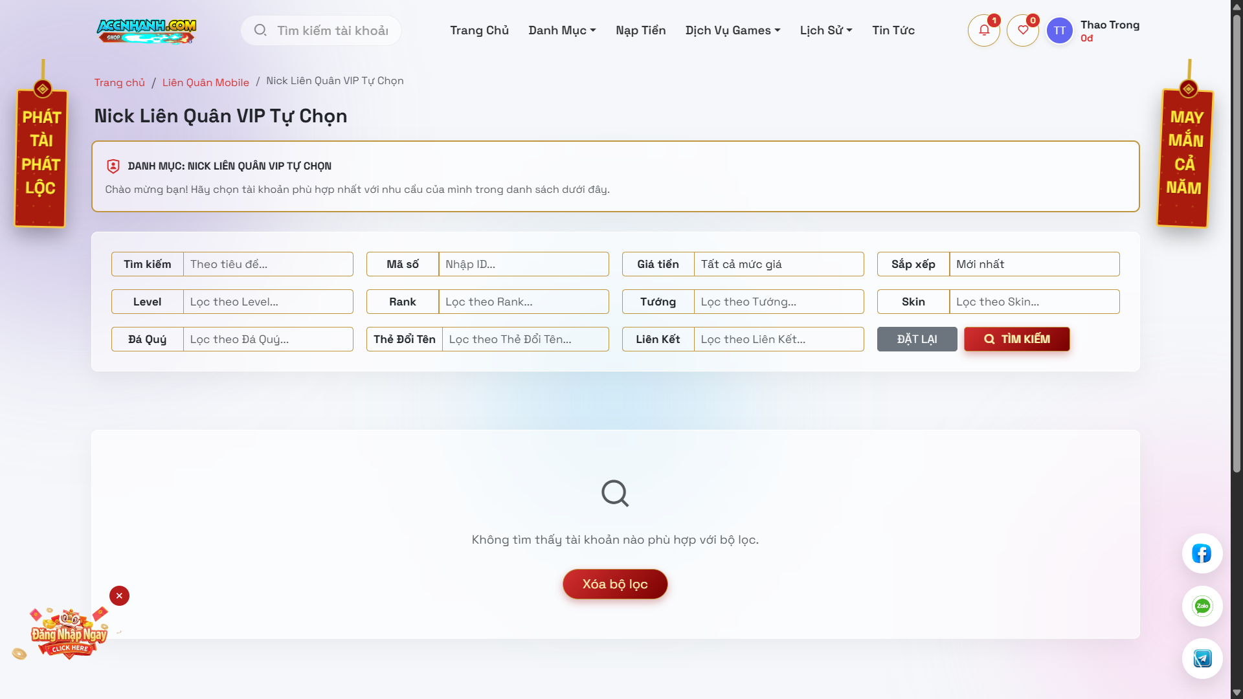The image size is (1243, 699).
Task: Go to the Nạp Tiền page
Action: point(640,30)
